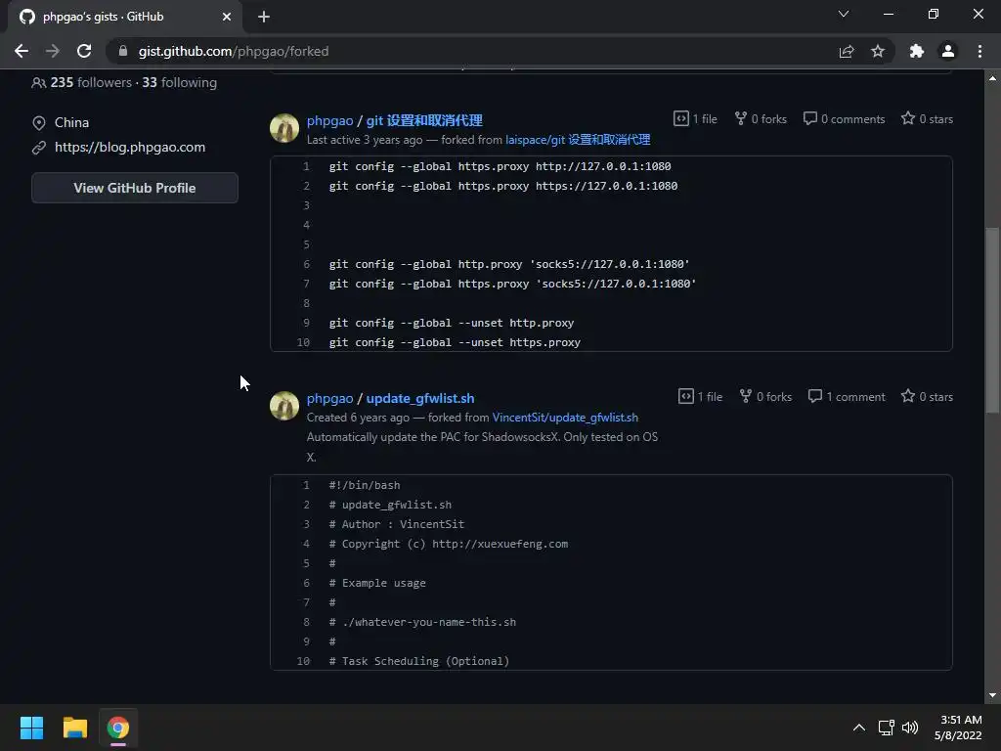The image size is (1001, 751).
Task: Open phpgao author link of update_gfwlist.sh gist
Action: [x=329, y=398]
